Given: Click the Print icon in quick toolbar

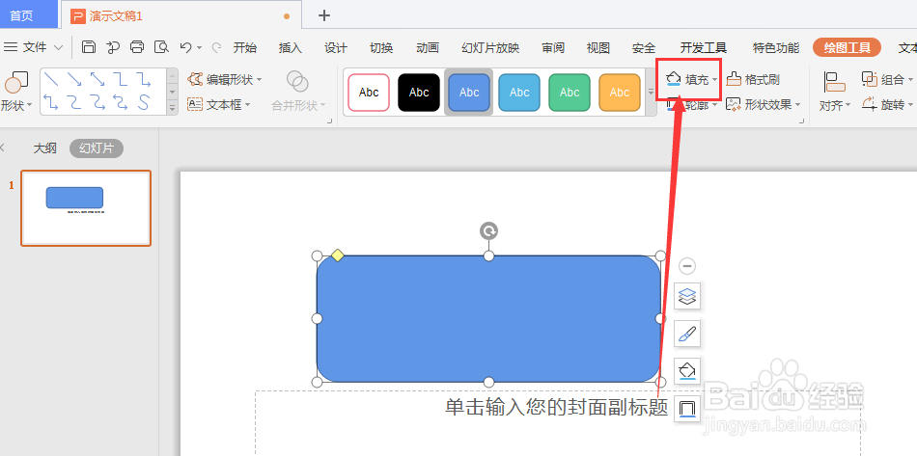Looking at the screenshot, I should [137, 47].
